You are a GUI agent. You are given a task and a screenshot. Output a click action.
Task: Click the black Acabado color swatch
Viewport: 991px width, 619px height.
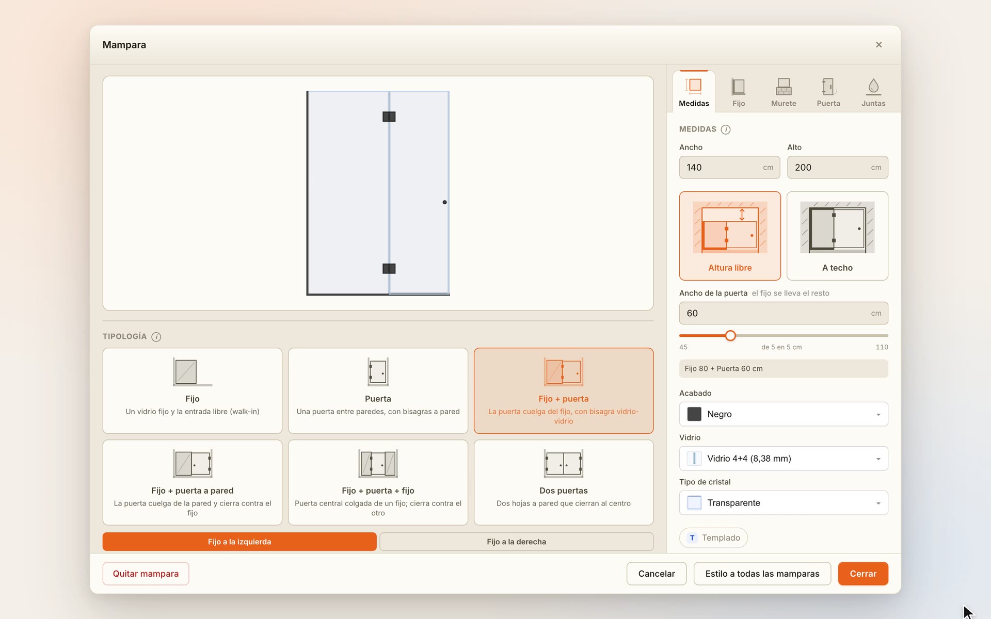click(x=694, y=414)
